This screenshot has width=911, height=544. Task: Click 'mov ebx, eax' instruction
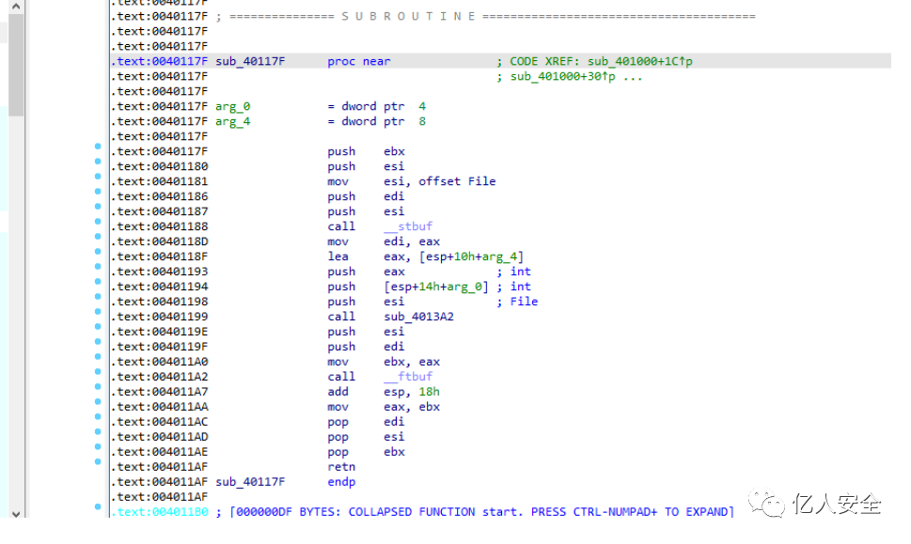coord(384,362)
